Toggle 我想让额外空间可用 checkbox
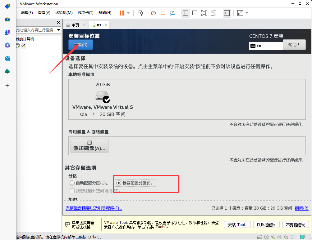This screenshot has height=240, width=312. click(72, 191)
